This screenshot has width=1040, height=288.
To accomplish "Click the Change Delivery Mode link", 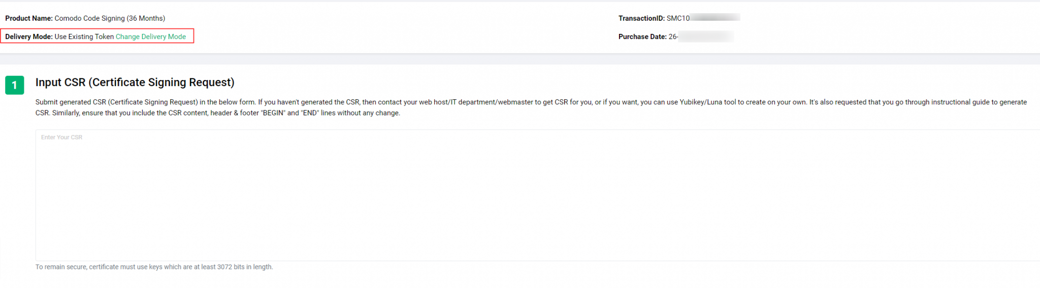I will click(x=150, y=37).
